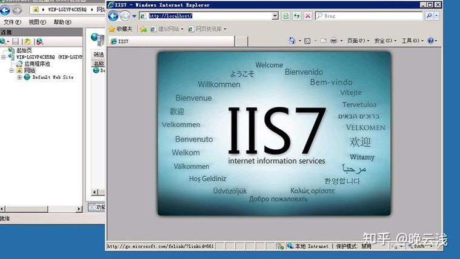This screenshot has height=259, width=460.
Task: Open the Home dropdown arrow
Action: click(300, 41)
